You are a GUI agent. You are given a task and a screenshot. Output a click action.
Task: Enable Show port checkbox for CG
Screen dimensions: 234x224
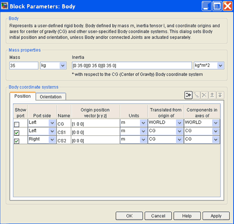click(x=17, y=124)
